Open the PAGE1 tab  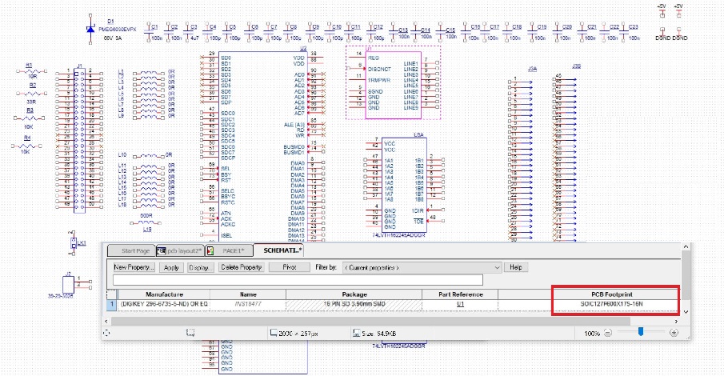click(232, 250)
